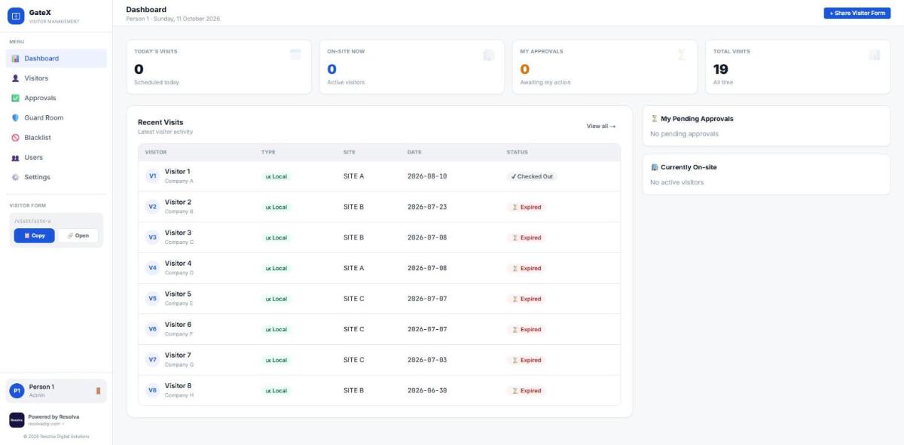This screenshot has height=445, width=904.
Task: Open the Users menu item
Action: [56, 157]
